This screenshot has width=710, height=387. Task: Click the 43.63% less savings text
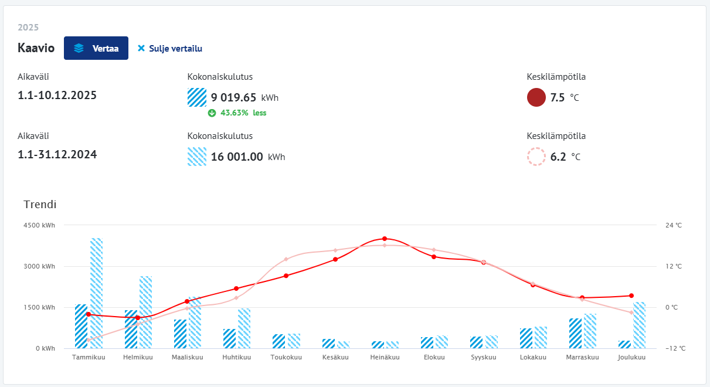click(x=243, y=113)
